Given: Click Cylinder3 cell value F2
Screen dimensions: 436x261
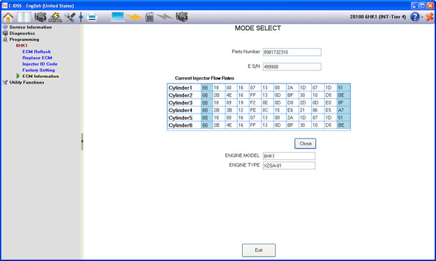Looking at the screenshot, I should coord(255,103).
